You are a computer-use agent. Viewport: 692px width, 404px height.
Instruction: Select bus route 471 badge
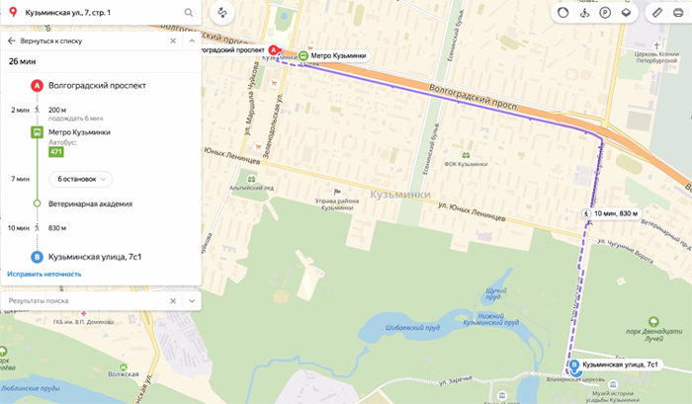(x=56, y=152)
